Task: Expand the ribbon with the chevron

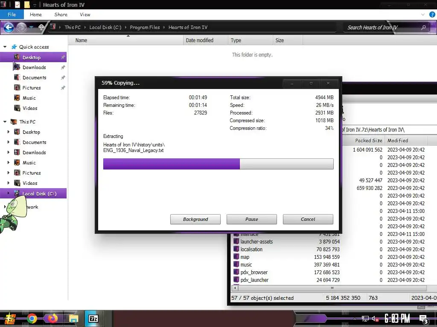Action: [423, 14]
